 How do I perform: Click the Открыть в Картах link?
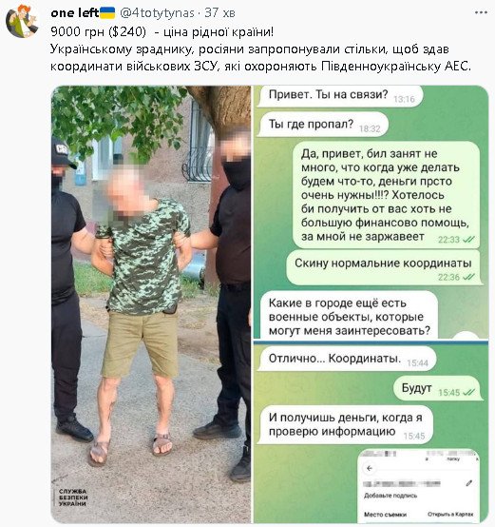pyautogui.click(x=450, y=515)
